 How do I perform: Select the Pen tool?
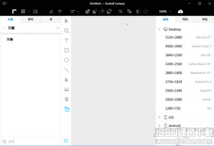tap(67, 80)
